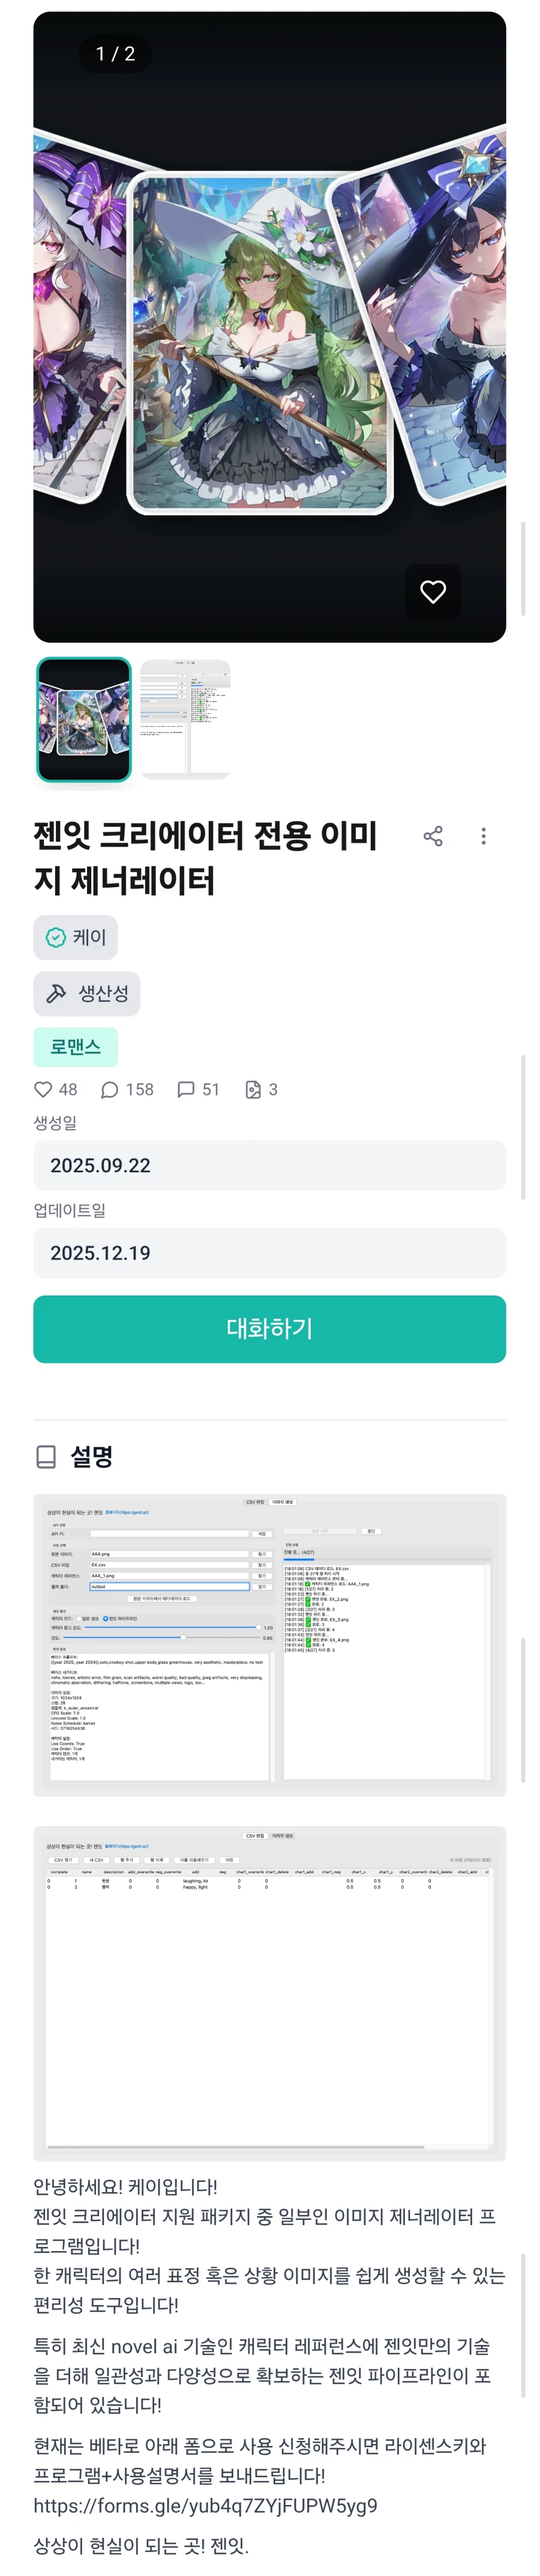This screenshot has width=540, height=2576.
Task: Toggle the heart on the cover image
Action: pyautogui.click(x=433, y=592)
